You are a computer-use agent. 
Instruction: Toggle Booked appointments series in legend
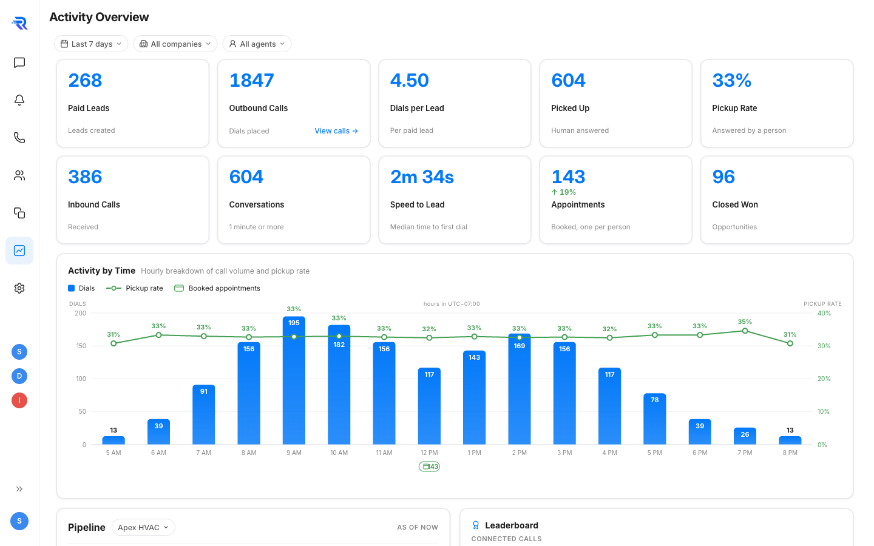217,288
